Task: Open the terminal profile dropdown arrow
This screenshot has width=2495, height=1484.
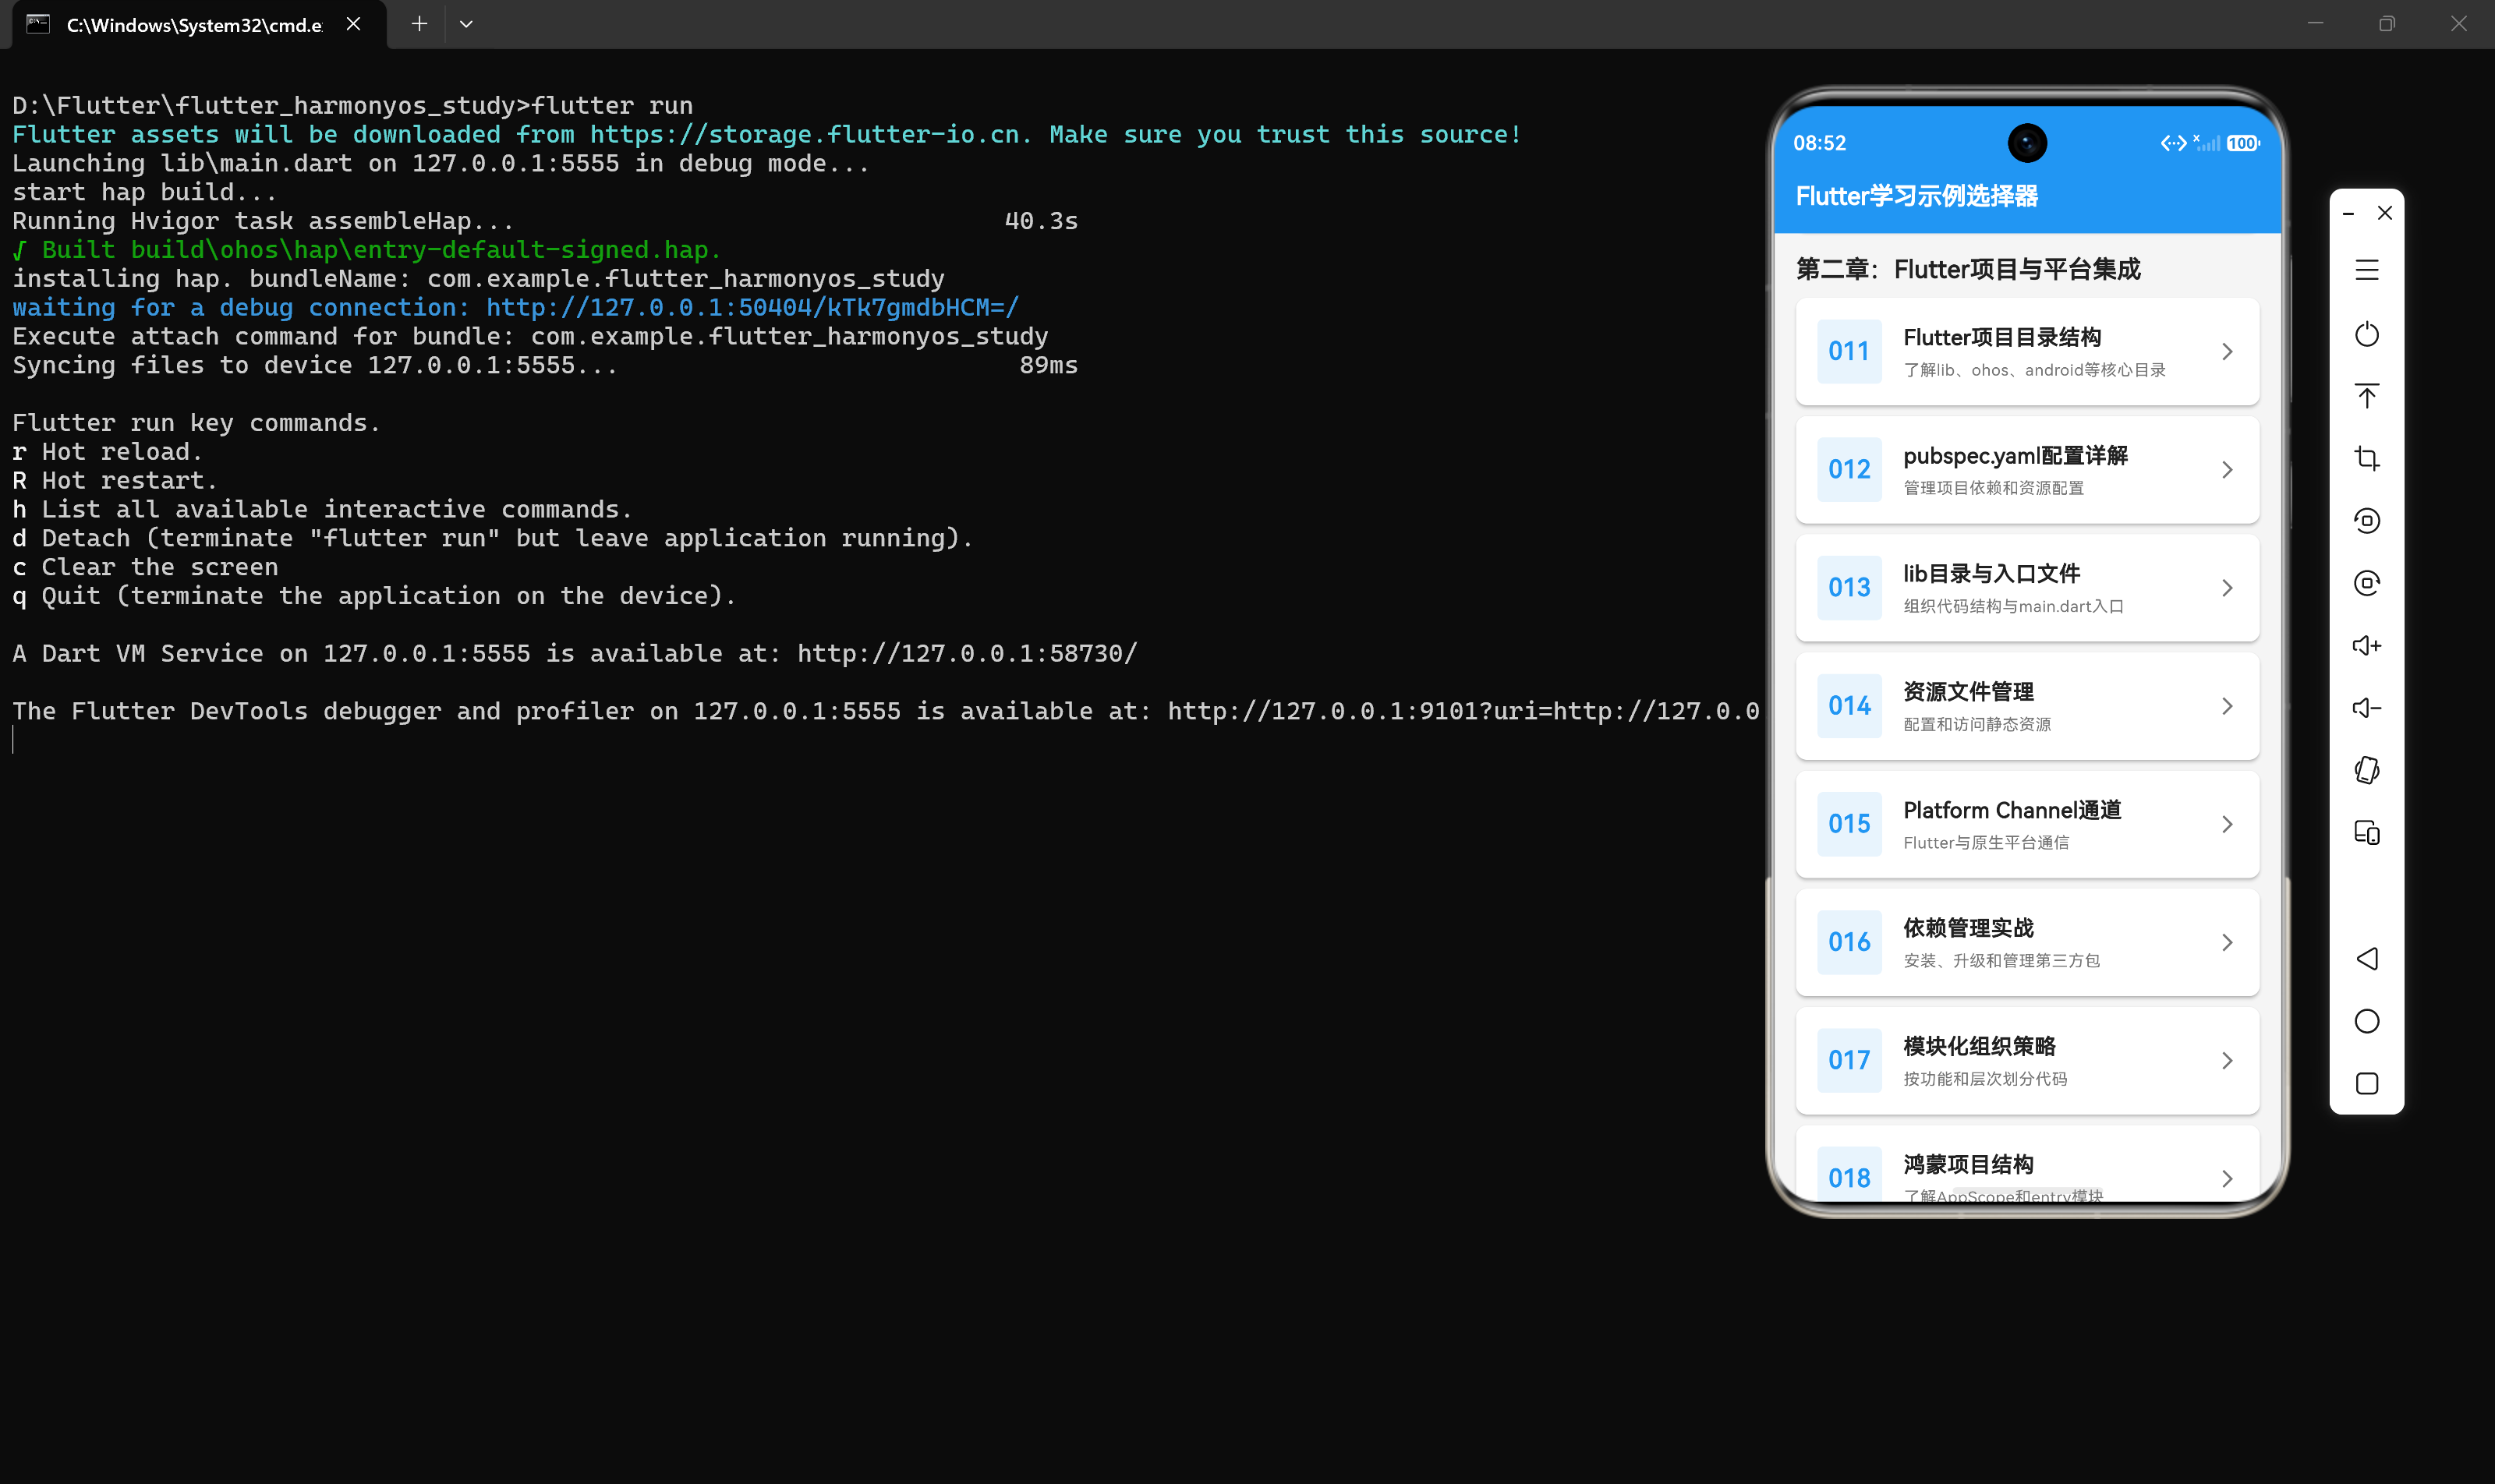Action: 466,24
